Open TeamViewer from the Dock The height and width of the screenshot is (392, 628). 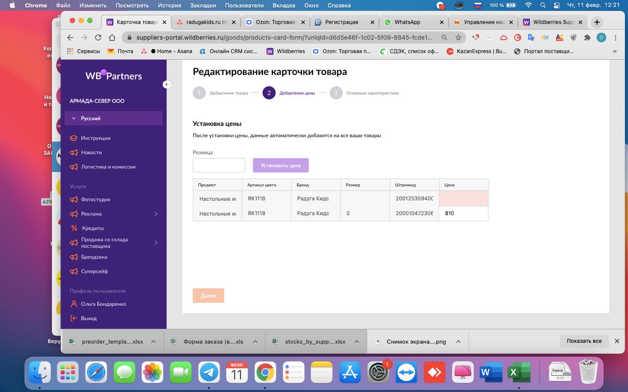click(407, 373)
